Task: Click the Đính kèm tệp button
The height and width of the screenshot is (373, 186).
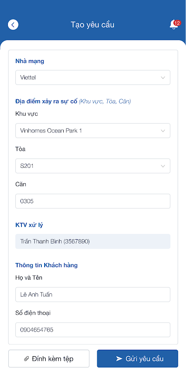Action: pos(49,359)
